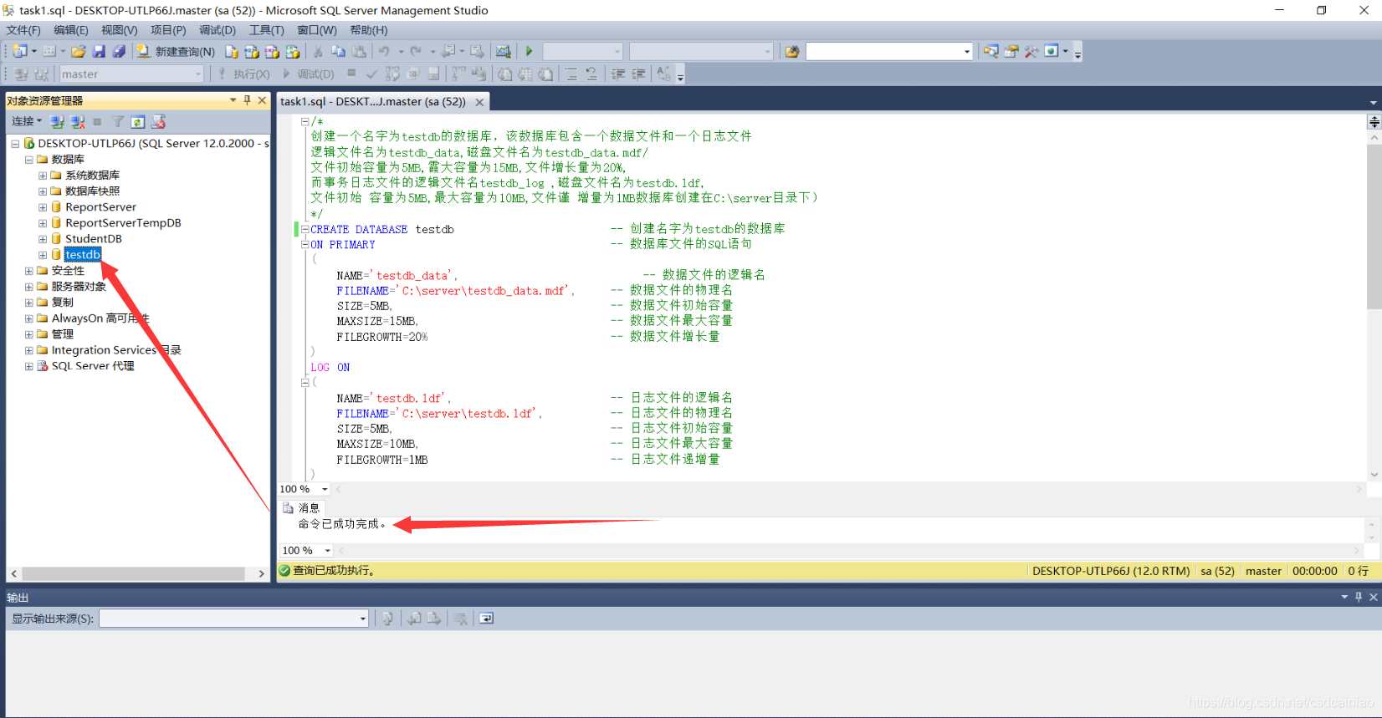
Task: Click the split editor handle above the scrollbar
Action: coord(1374,122)
